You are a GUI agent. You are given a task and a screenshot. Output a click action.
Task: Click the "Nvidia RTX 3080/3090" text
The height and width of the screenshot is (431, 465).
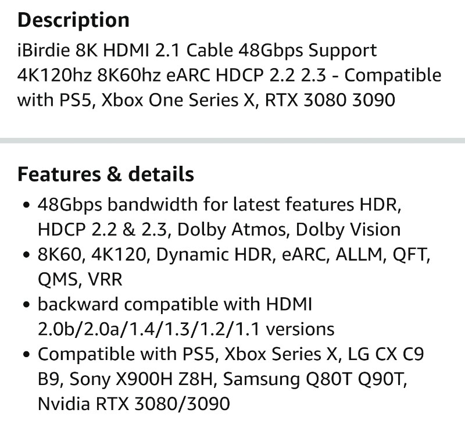[x=134, y=404]
